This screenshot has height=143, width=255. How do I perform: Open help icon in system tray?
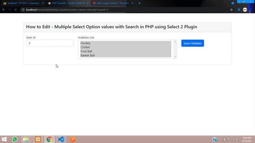tap(214, 139)
